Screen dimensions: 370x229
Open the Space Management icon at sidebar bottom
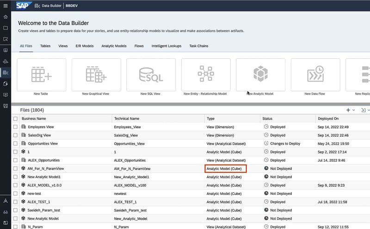coord(6,201)
